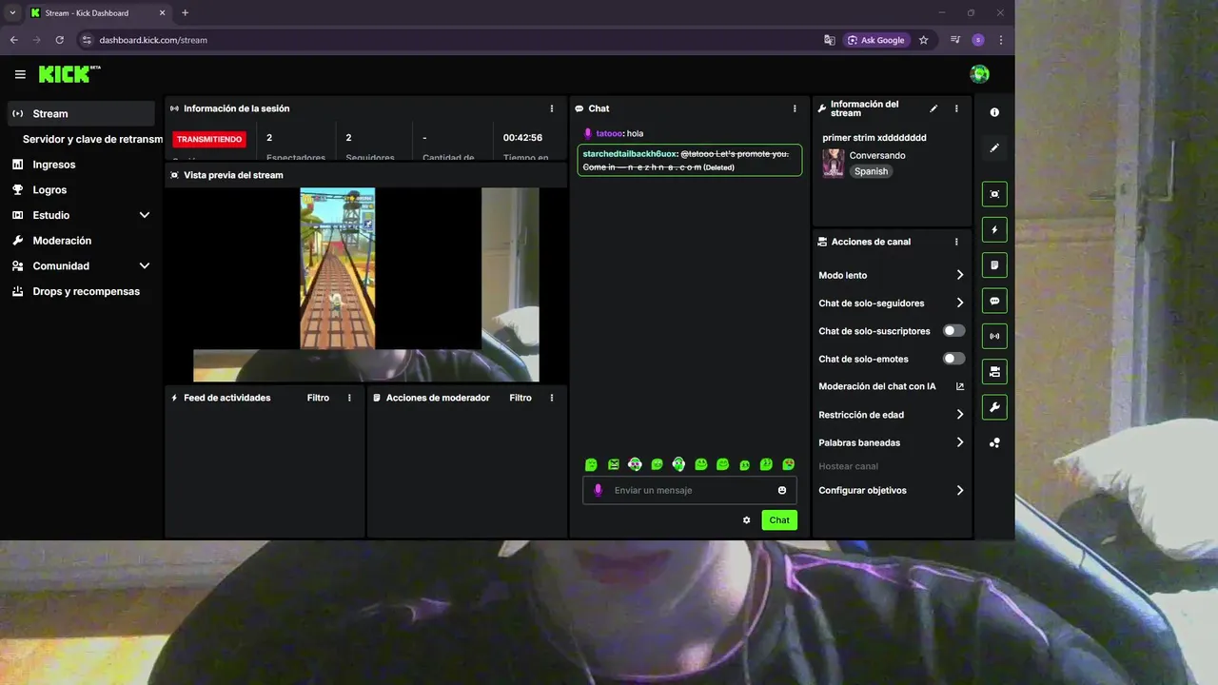Viewport: 1218px width, 685px height.
Task: Open the hamburger menu beside the Kick logo
Action: (20, 74)
